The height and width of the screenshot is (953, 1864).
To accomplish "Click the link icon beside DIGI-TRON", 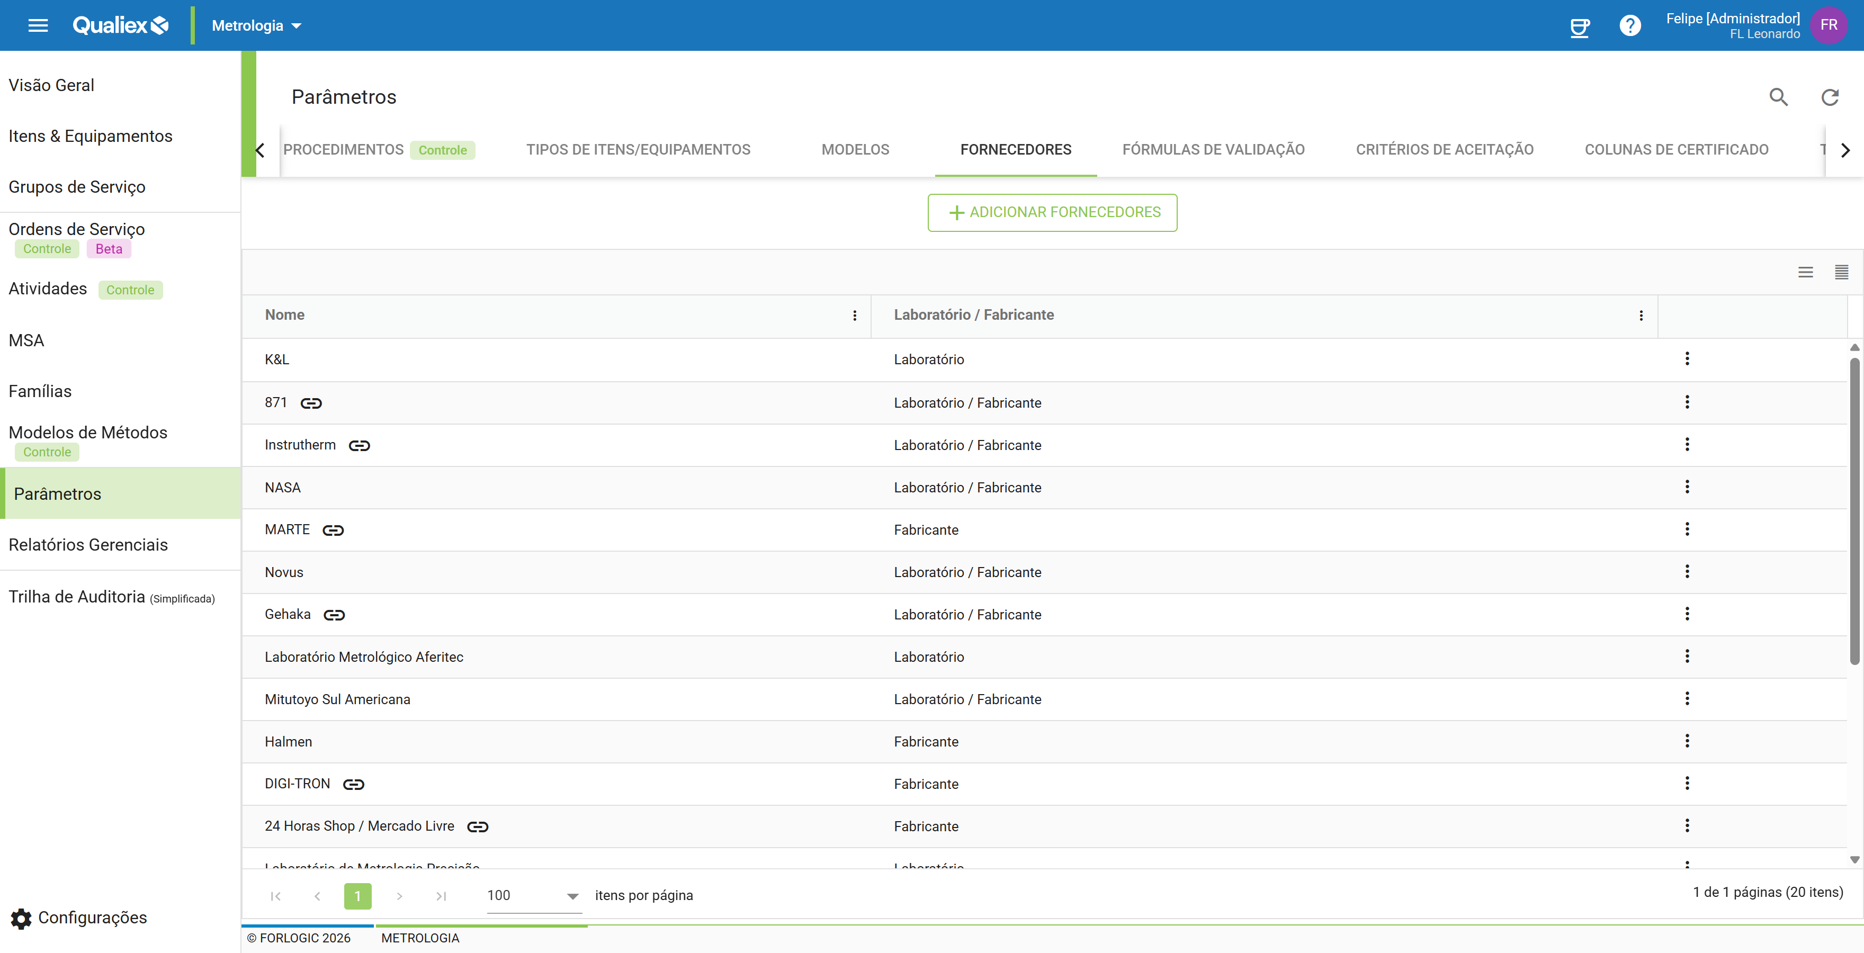I will (353, 785).
